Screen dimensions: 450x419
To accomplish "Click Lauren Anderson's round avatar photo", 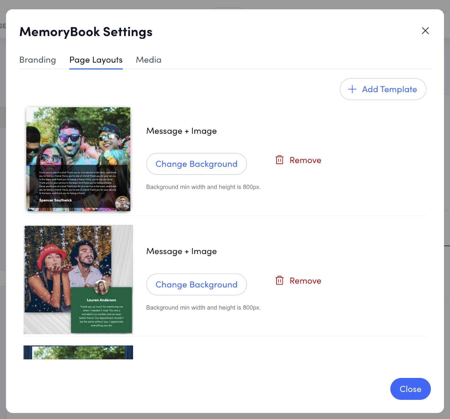I will point(102,287).
